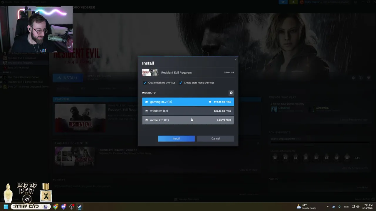Show hidden system tray icons chevron
This screenshot has width=376, height=211.
pyautogui.click(x=328, y=207)
